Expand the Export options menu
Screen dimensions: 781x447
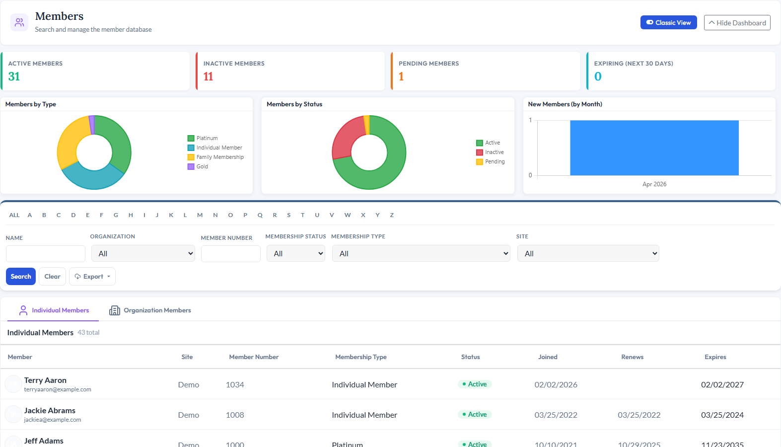92,277
